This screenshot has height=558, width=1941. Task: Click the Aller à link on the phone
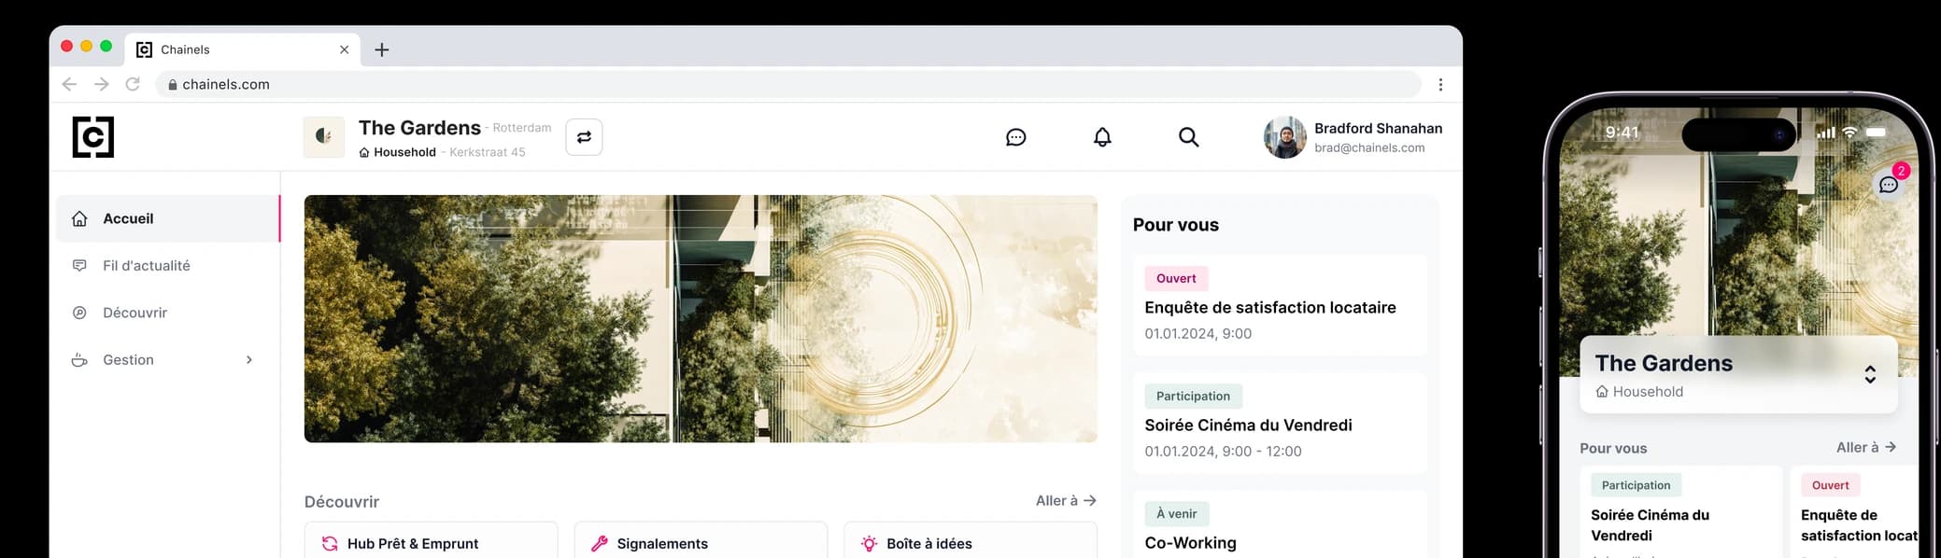tap(1865, 447)
